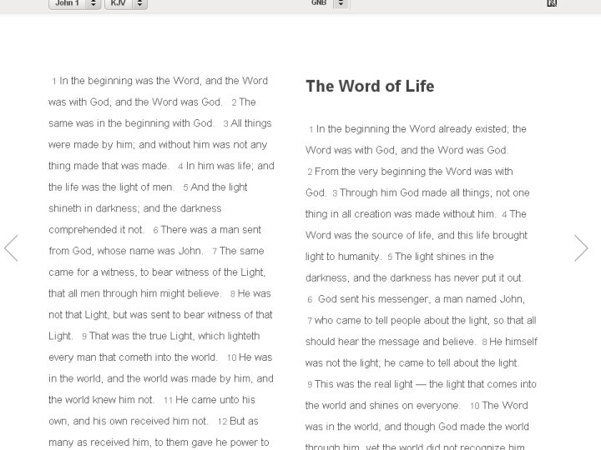Click KJV verse 11 'He came unto his'
Screen dimensions: 601x450
point(215,399)
